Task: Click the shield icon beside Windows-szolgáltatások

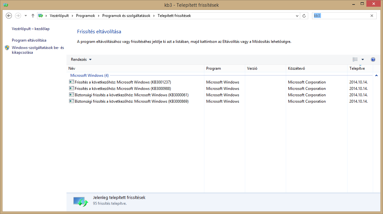Action: 7,48
